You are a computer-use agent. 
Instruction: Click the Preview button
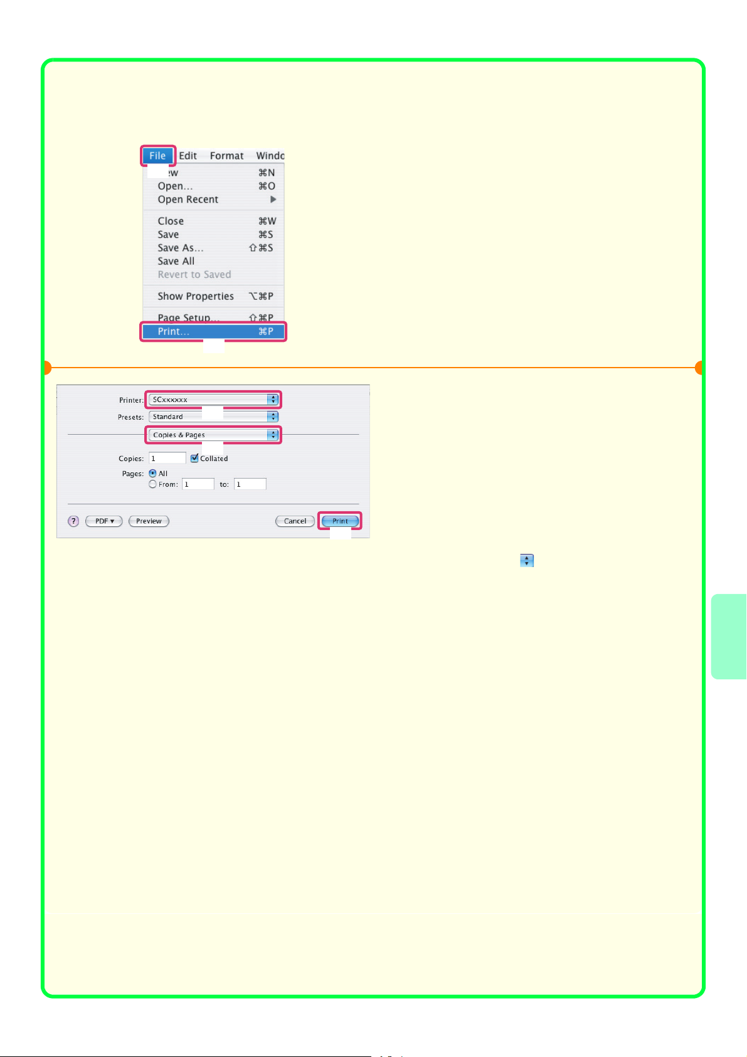(x=149, y=521)
